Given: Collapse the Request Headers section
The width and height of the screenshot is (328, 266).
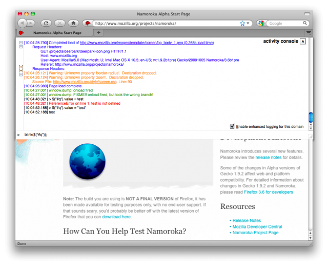Looking at the screenshot, I should tap(20, 47).
